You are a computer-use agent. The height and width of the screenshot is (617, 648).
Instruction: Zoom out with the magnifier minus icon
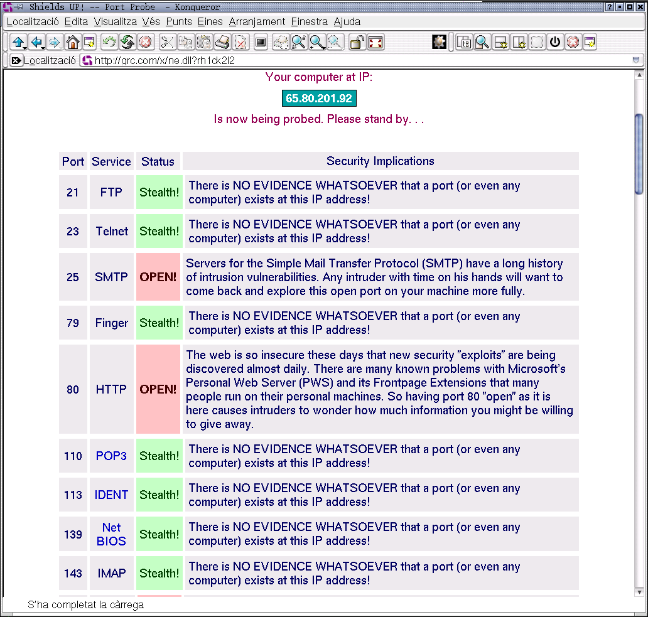click(x=335, y=41)
